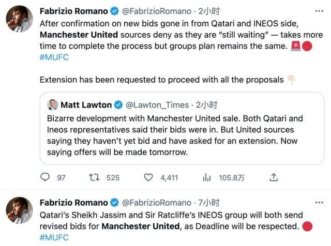This screenshot has width=331, height=246.
Task: Share the first tweet via share icon
Action: click(x=273, y=177)
